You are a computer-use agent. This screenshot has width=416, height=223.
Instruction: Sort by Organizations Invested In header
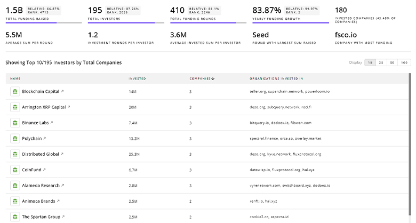(x=276, y=78)
